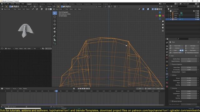Click the Dynamic Paint physics button
200x112 pixels.
point(176,53)
